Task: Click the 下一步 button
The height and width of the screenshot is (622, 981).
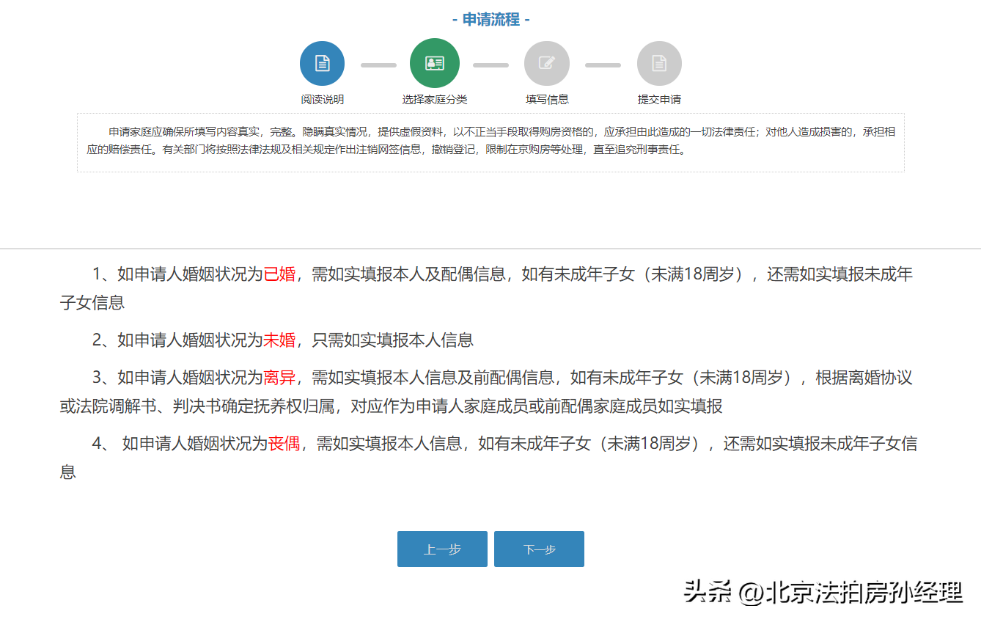Action: 539,549
